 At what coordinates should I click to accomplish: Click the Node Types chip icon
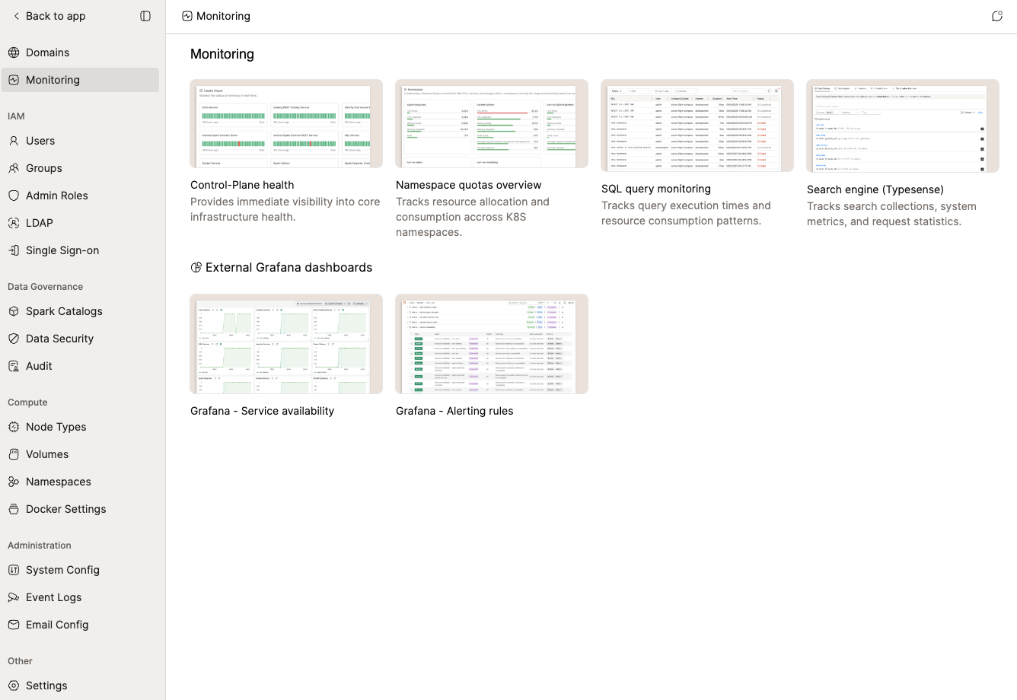14,427
